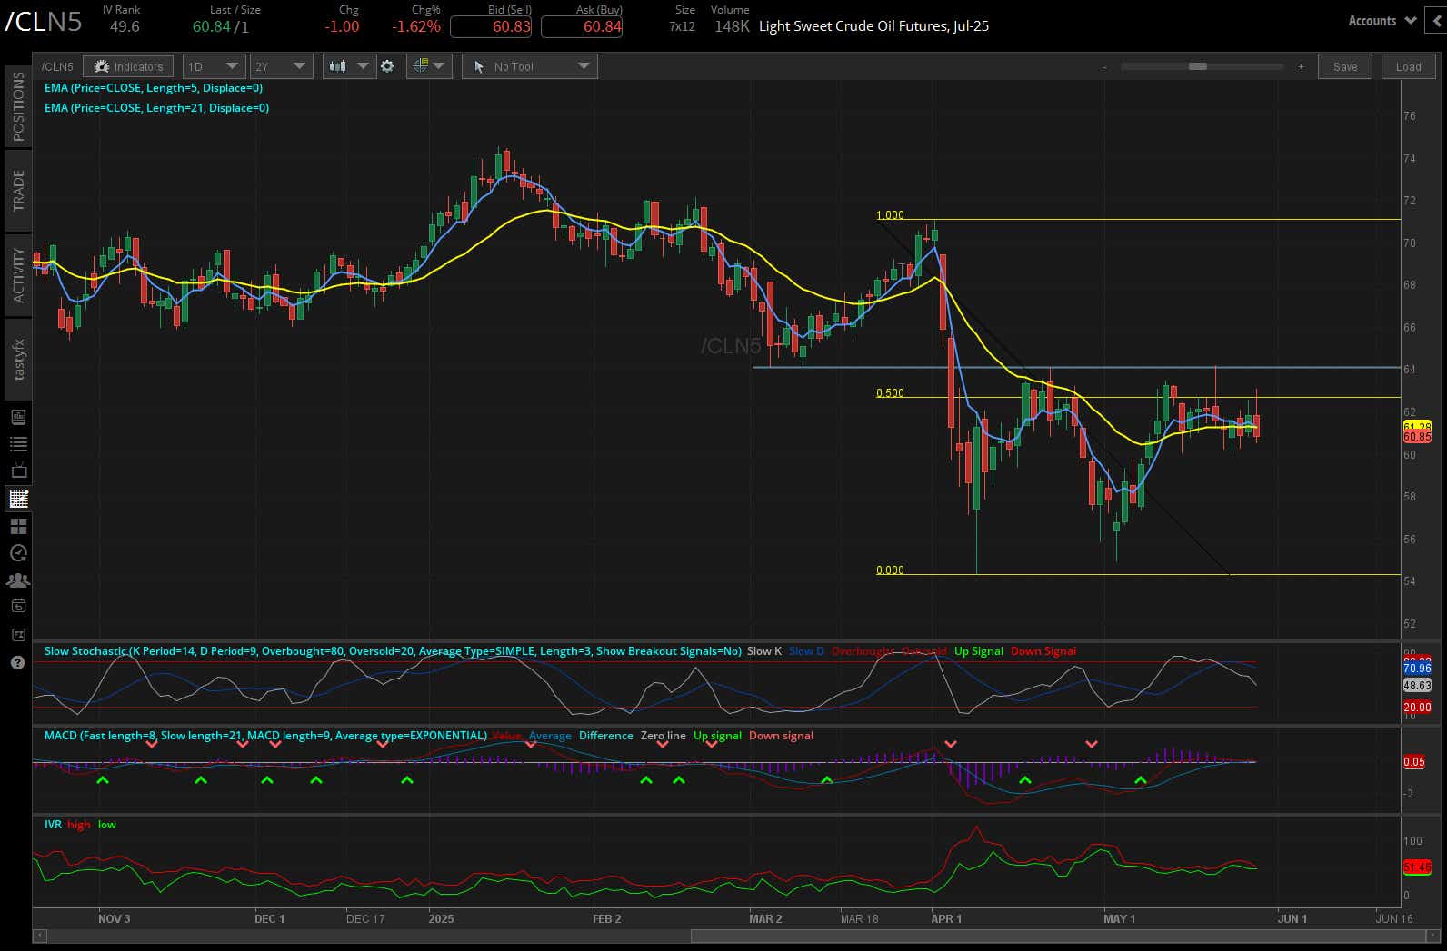
Task: Click the pointer arrow icon beside No Tool
Action: [479, 66]
